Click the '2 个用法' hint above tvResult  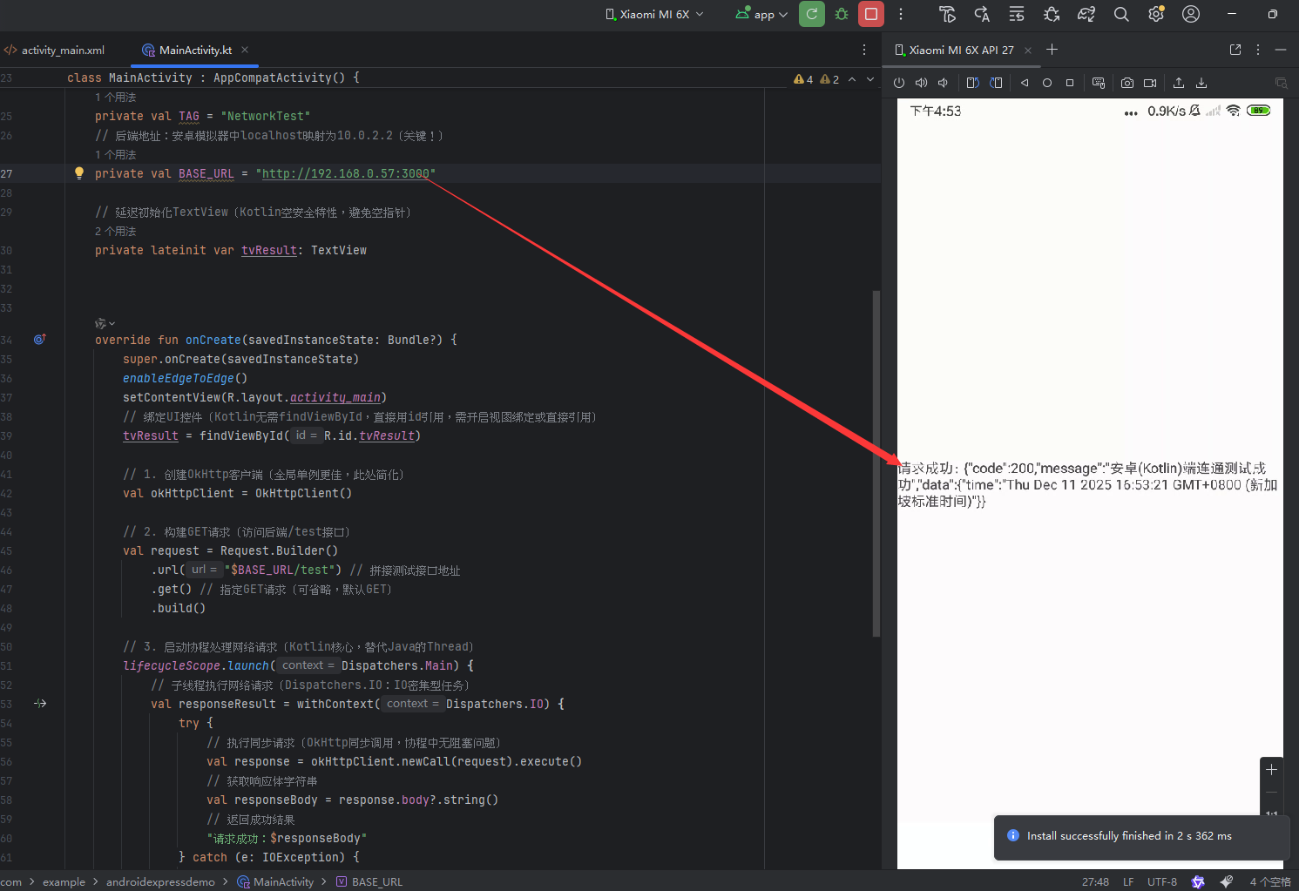(116, 232)
